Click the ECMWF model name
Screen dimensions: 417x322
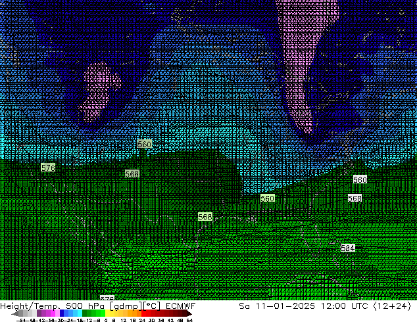(x=180, y=306)
